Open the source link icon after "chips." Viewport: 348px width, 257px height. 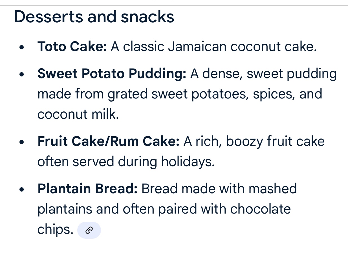pyautogui.click(x=89, y=230)
